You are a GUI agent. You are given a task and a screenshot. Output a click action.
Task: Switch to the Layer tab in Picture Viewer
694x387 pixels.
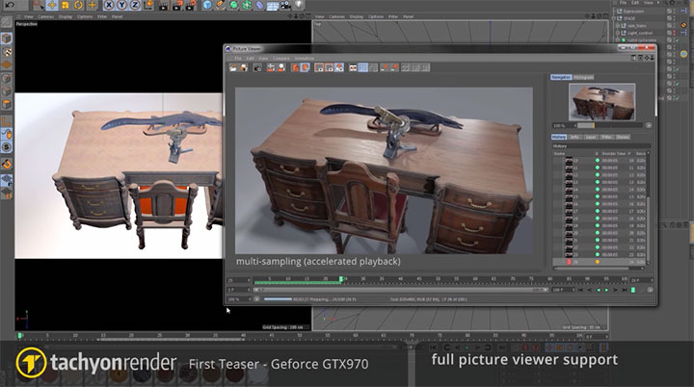coord(589,137)
